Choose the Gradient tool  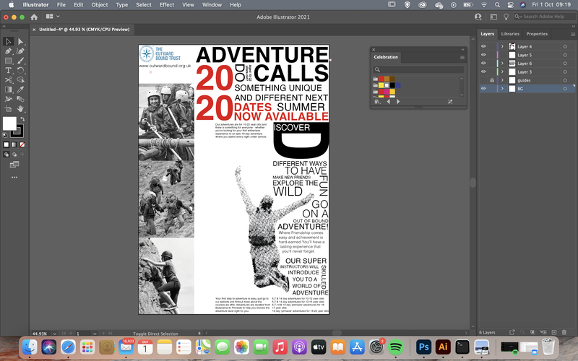click(x=8, y=90)
